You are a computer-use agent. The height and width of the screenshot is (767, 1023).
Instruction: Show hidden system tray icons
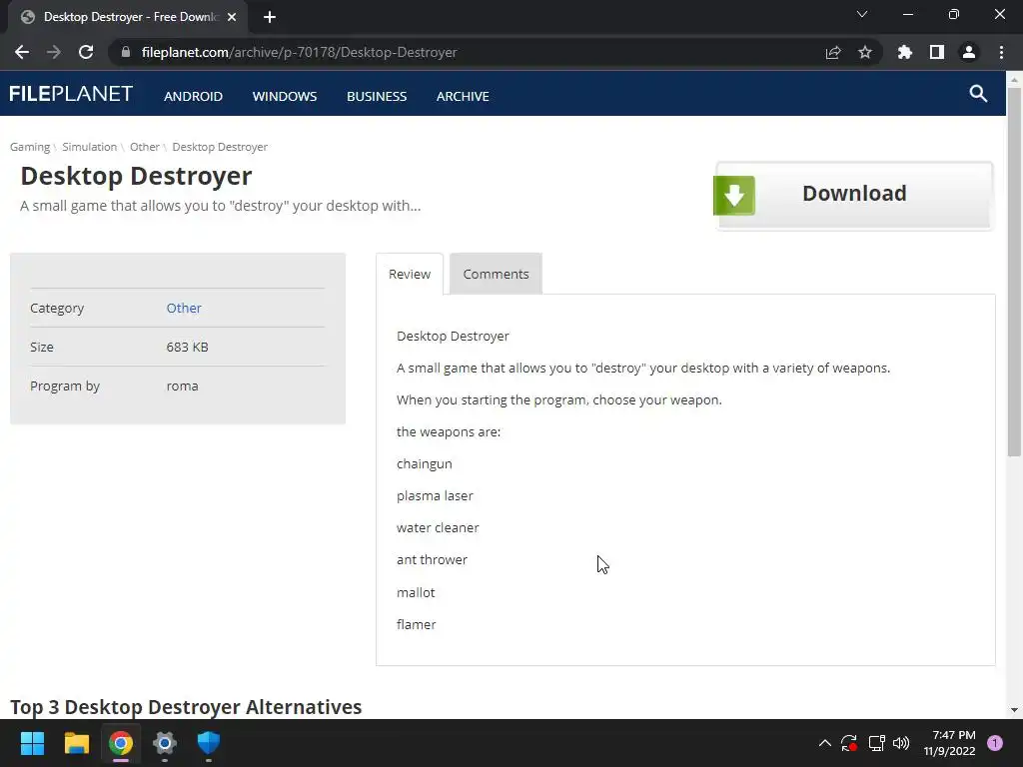(x=824, y=743)
